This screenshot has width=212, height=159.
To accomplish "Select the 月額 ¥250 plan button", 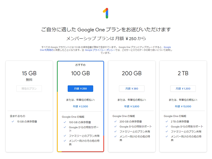I will tap(80, 89).
